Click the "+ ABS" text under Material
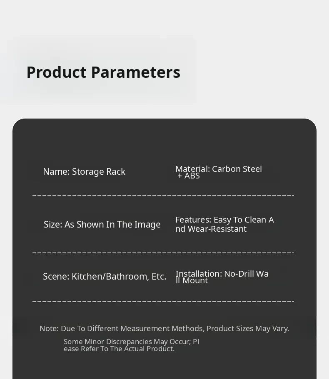The height and width of the screenshot is (379, 329). pyautogui.click(x=189, y=176)
